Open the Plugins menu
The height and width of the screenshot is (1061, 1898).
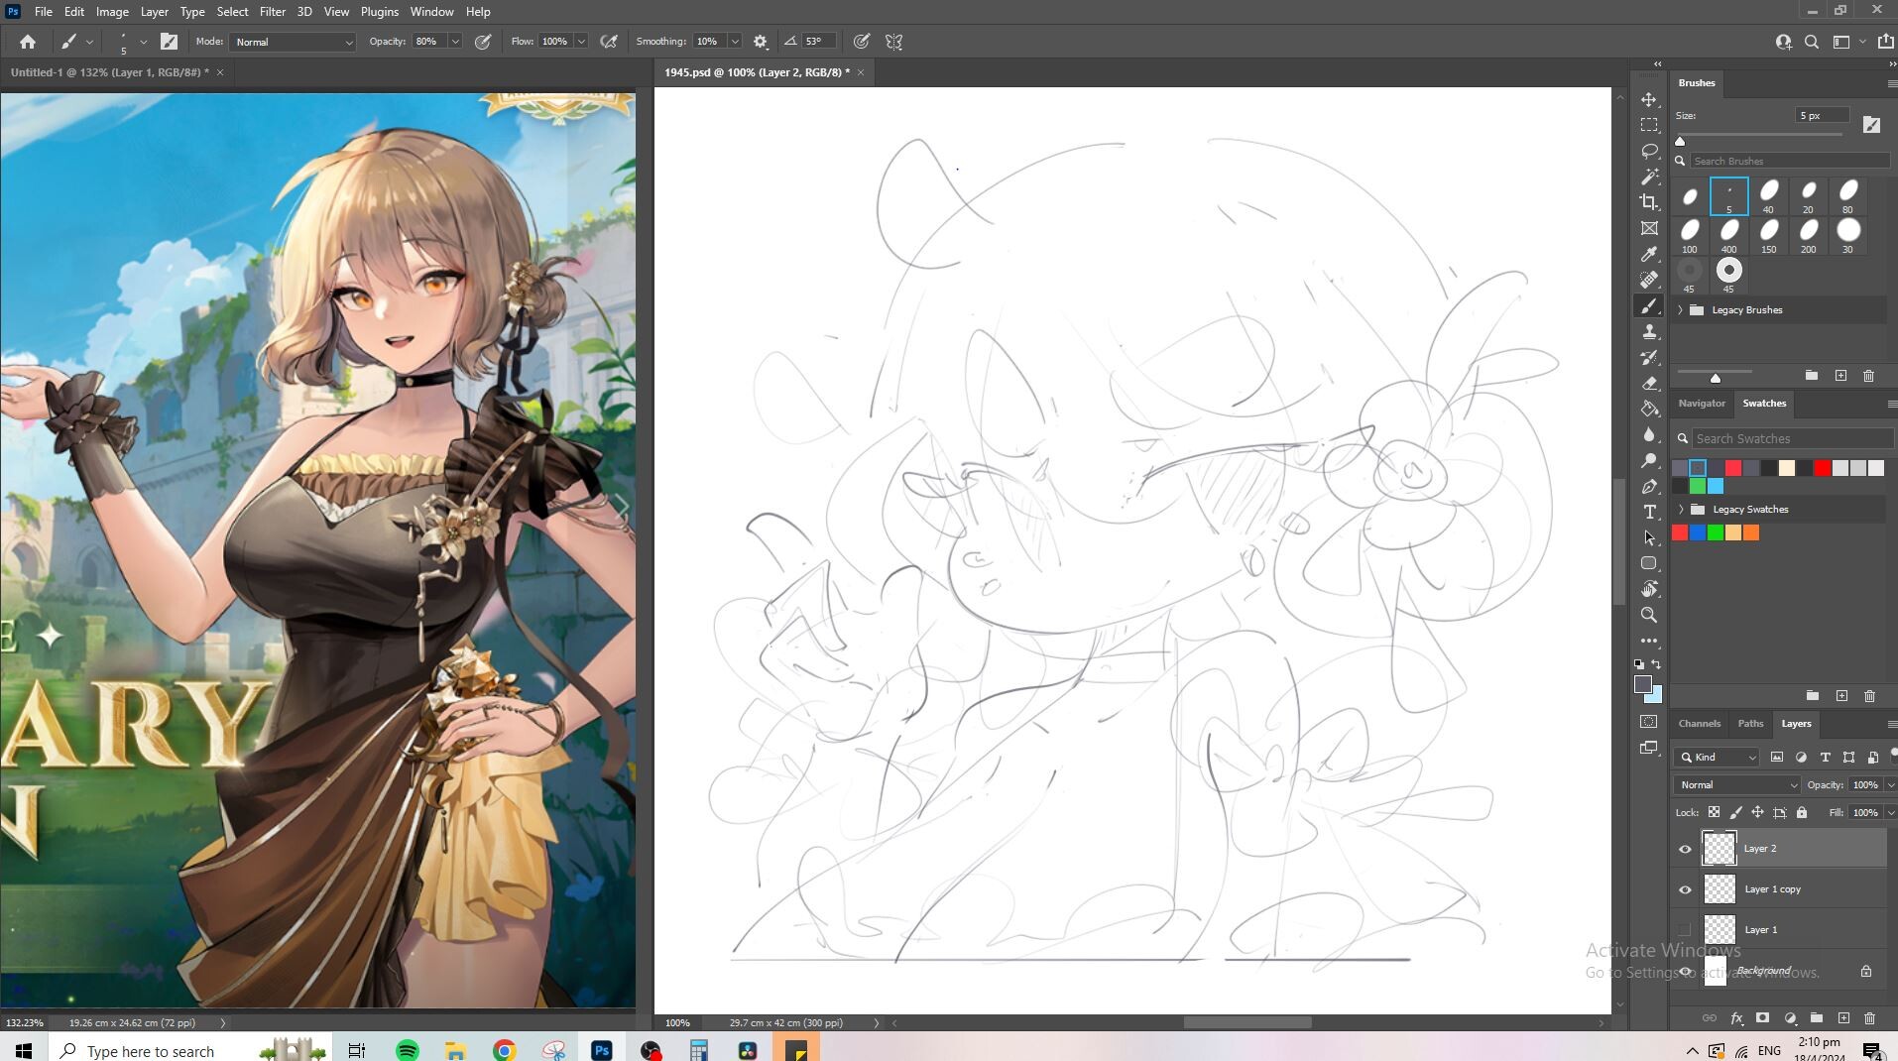tap(379, 12)
